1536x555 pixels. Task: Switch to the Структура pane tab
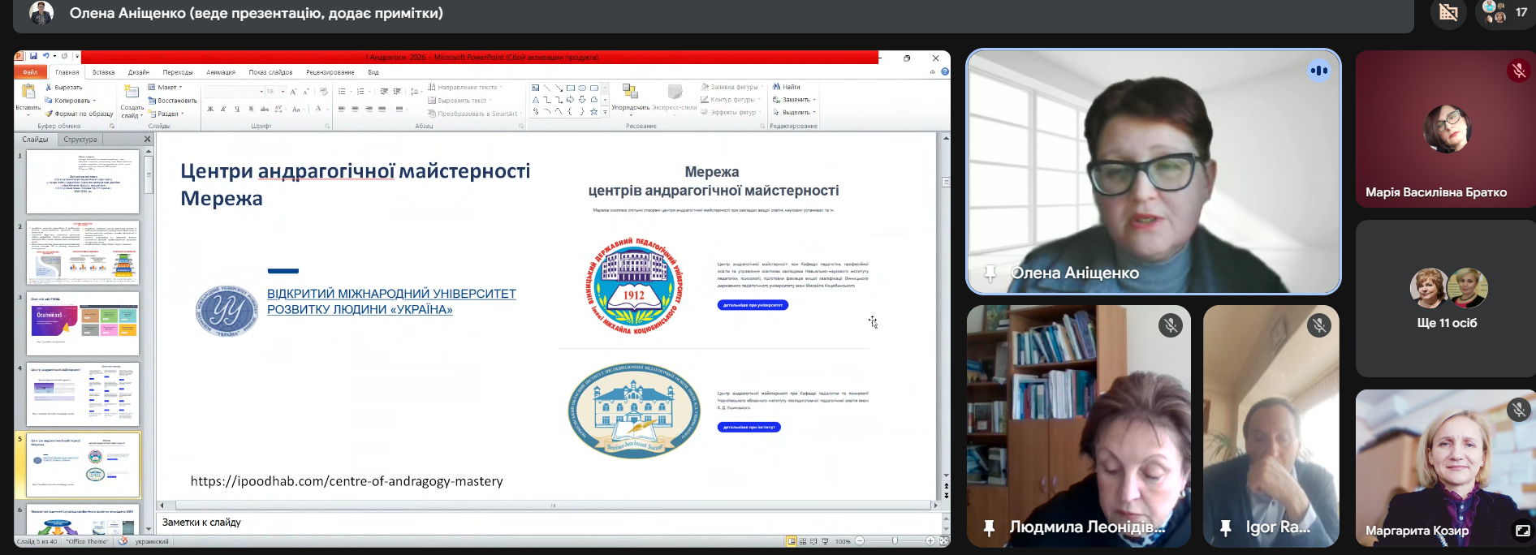(80, 140)
